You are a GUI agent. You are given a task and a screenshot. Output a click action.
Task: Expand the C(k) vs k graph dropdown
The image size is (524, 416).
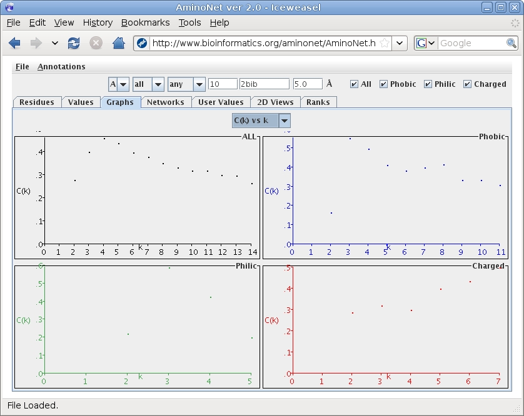[285, 121]
